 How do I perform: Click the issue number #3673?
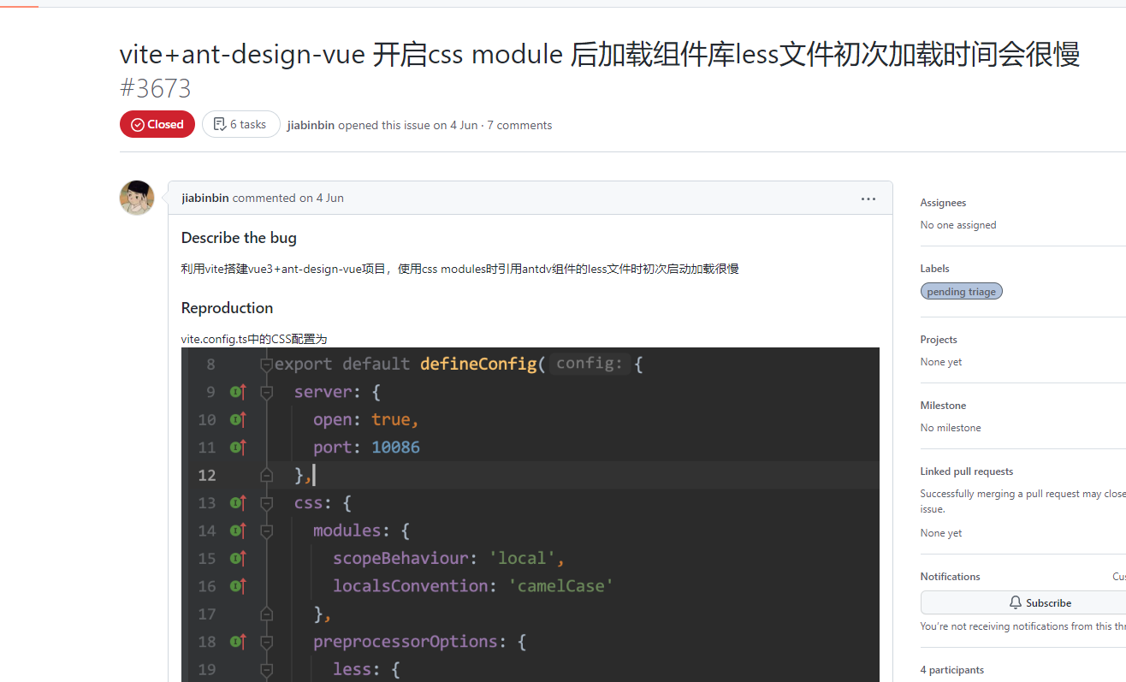156,88
